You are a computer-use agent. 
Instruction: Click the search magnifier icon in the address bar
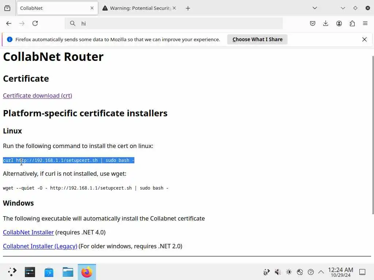73,23
